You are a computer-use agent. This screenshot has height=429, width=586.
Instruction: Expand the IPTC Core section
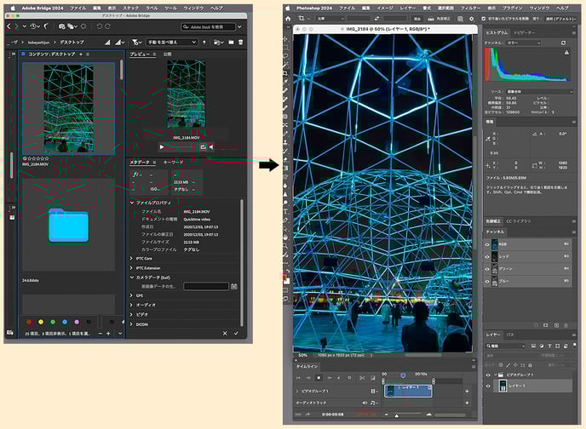click(x=132, y=257)
